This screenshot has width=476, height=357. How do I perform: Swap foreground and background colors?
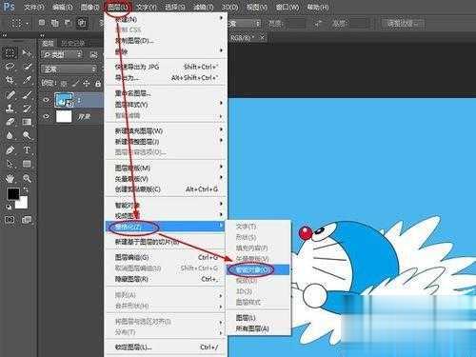(26, 190)
